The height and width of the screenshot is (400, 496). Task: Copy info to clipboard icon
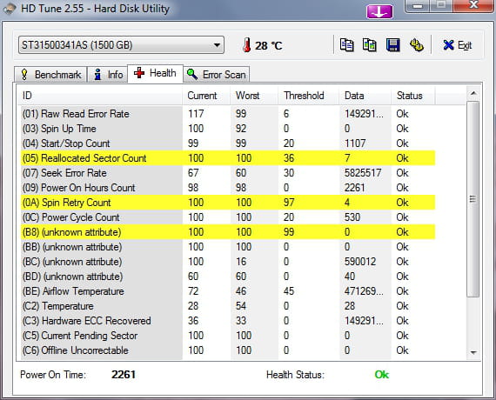pos(346,45)
